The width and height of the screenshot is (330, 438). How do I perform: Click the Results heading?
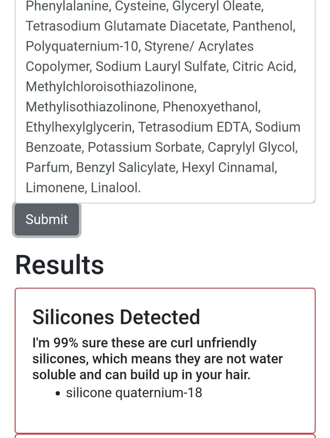point(59,265)
